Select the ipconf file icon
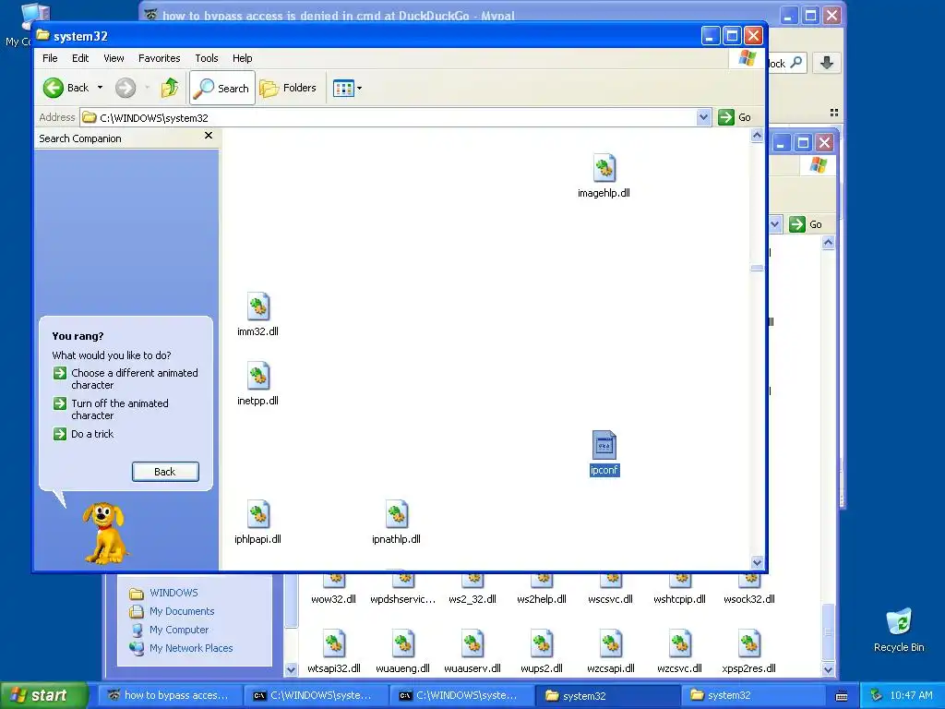The width and height of the screenshot is (945, 709). [x=604, y=446]
